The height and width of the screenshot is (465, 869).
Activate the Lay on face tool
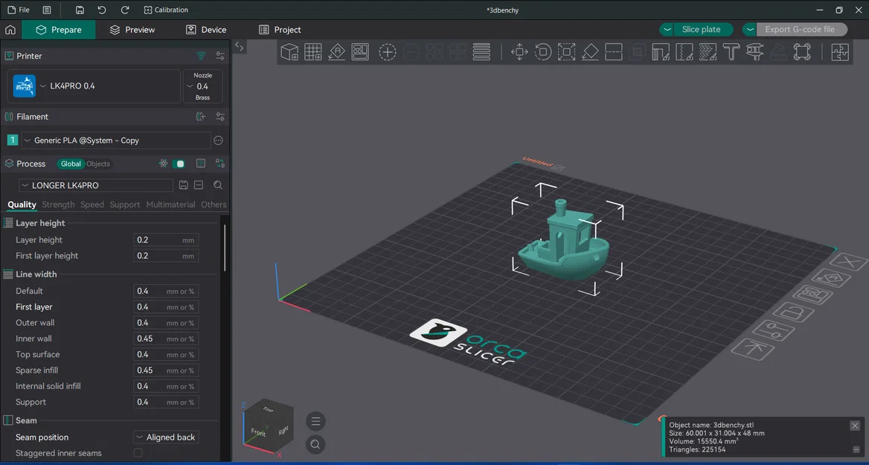589,51
